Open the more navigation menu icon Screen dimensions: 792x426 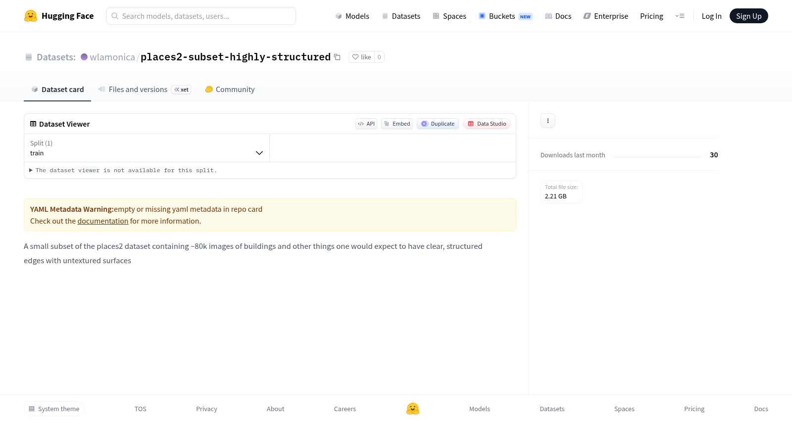tap(680, 16)
